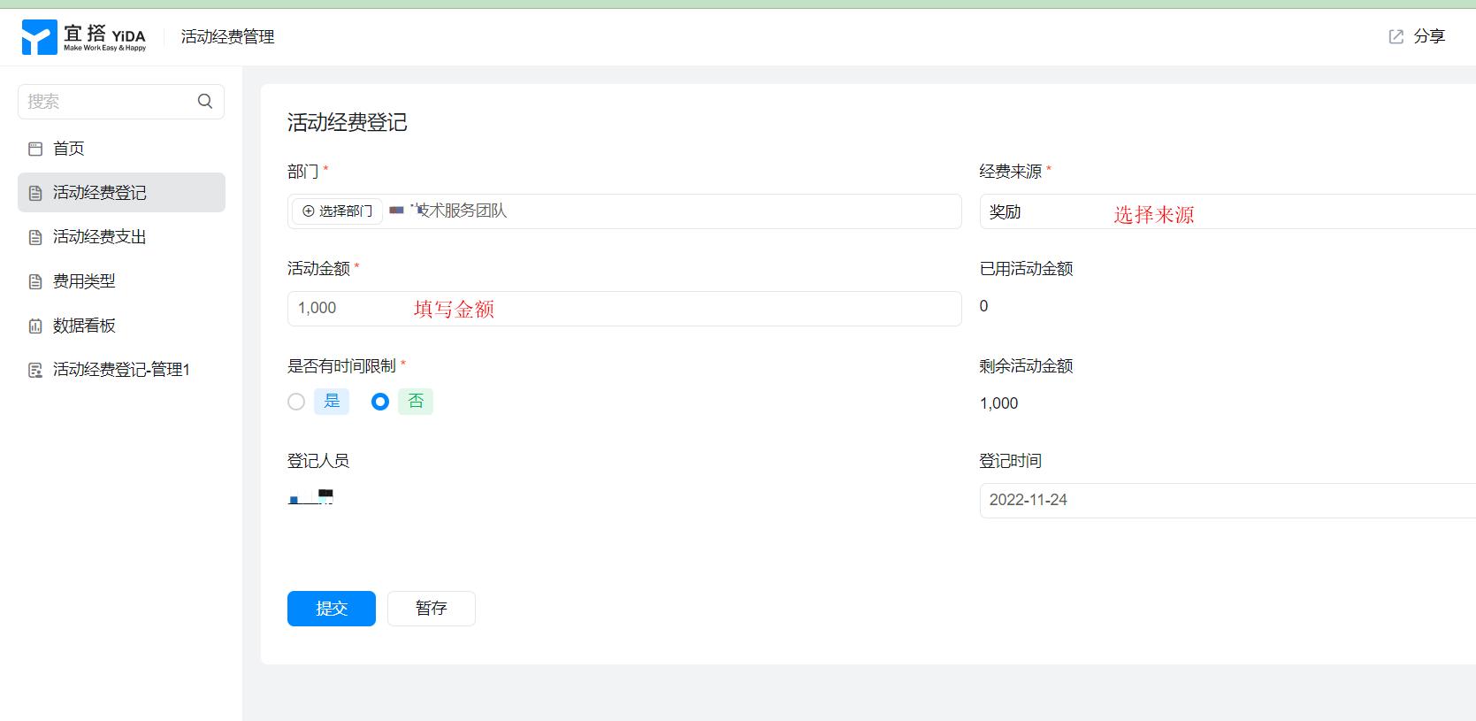Click the 分享 share link
This screenshot has width=1476, height=721.
tap(1417, 36)
